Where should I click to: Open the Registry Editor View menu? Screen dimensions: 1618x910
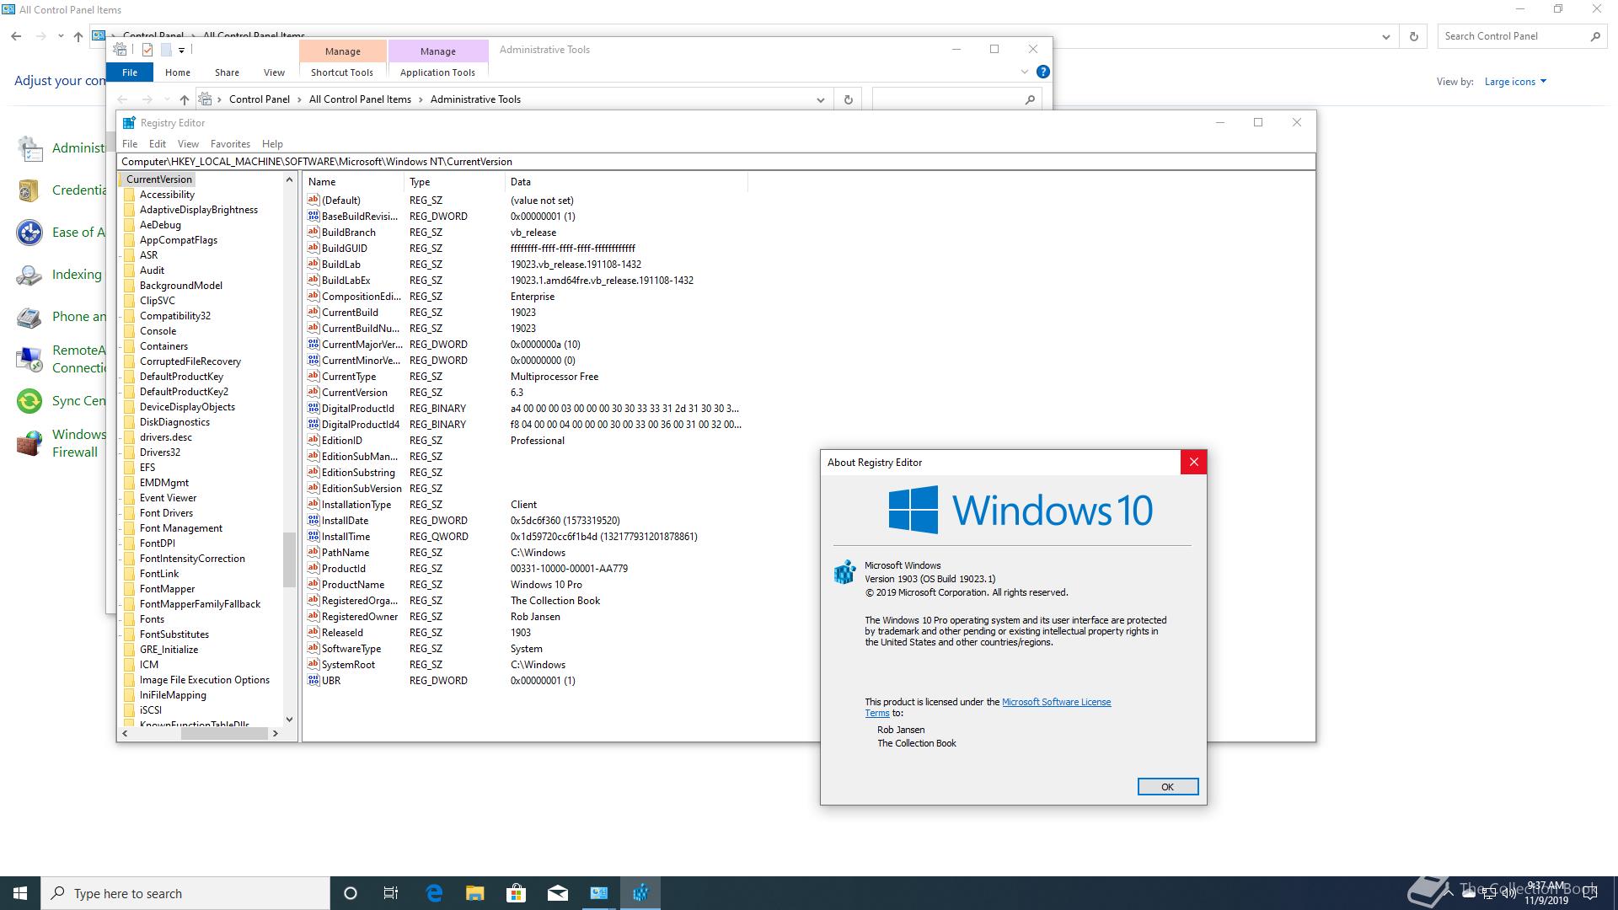click(188, 144)
